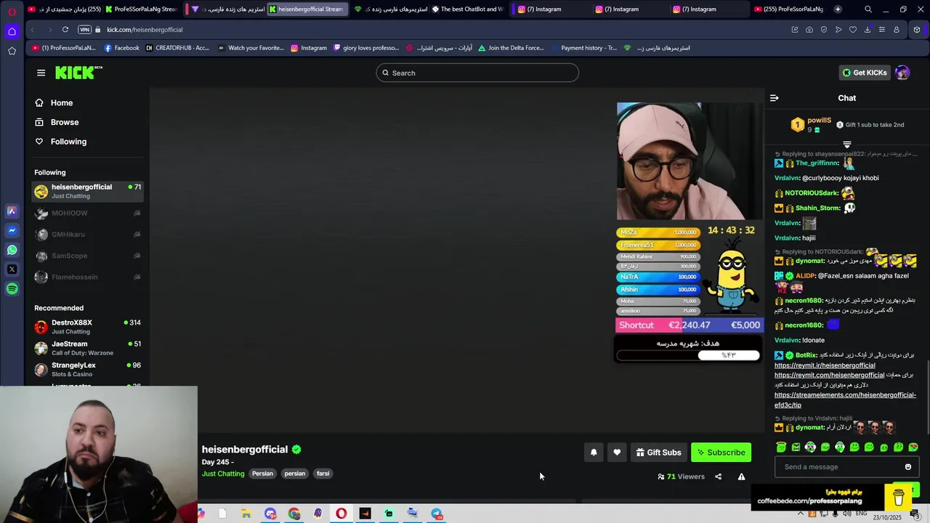Click the browser downloads icon in toolbar
This screenshot has width=930, height=523.
868,30
